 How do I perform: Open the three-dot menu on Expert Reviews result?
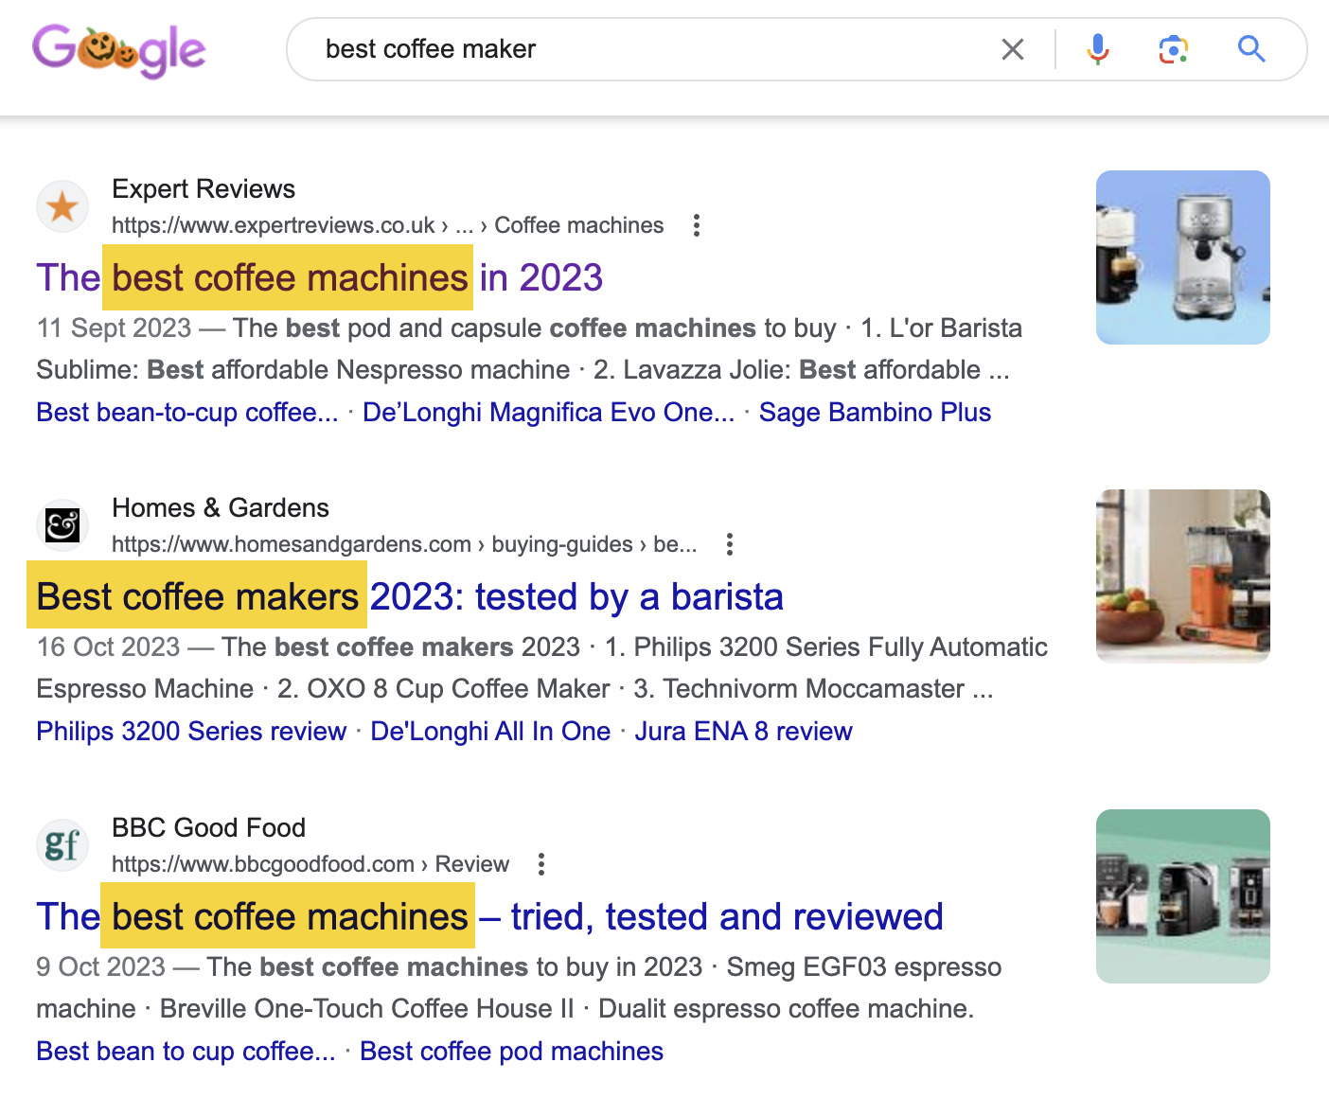pyautogui.click(x=697, y=225)
